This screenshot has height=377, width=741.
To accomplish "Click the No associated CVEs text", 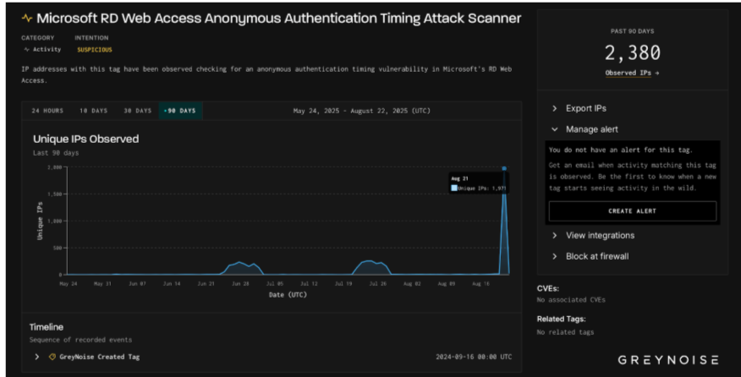I will pyautogui.click(x=571, y=299).
